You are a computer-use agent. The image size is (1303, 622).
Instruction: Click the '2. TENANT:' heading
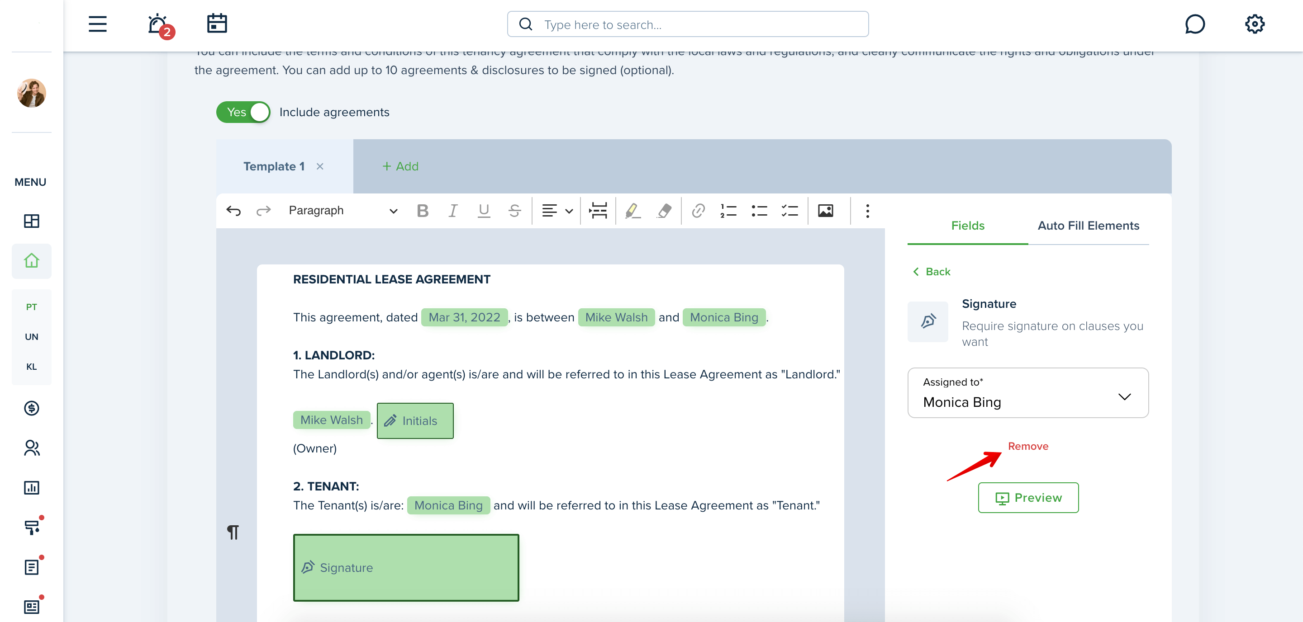point(326,486)
